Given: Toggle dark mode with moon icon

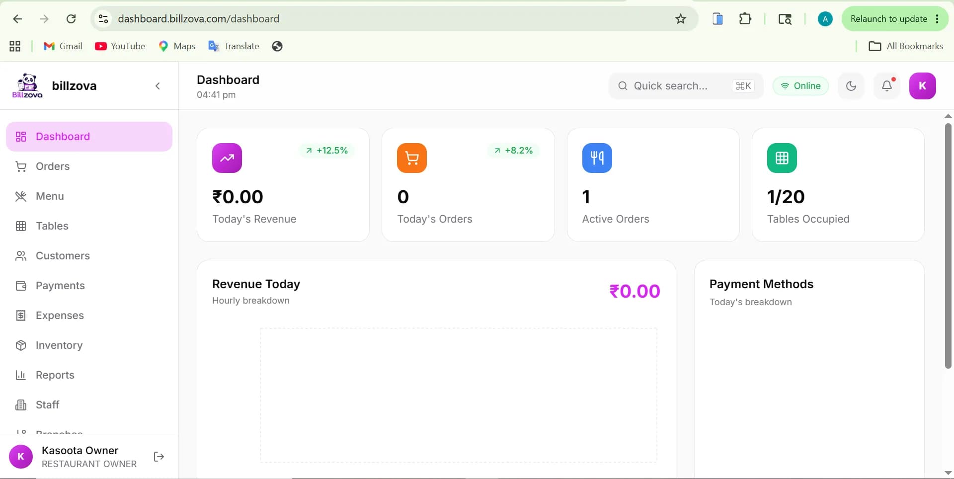Looking at the screenshot, I should click(x=851, y=86).
